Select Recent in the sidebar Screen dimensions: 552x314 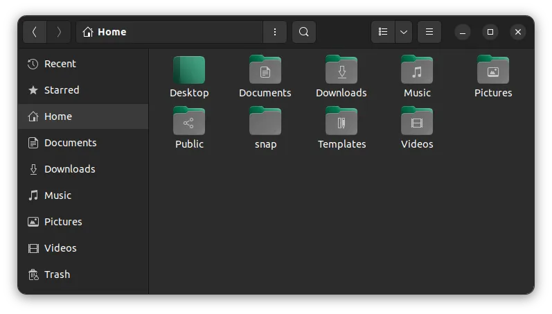point(60,64)
